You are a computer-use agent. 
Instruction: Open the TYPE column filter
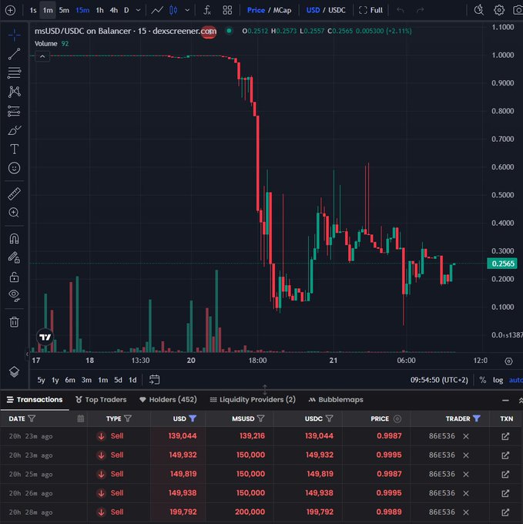coord(128,418)
